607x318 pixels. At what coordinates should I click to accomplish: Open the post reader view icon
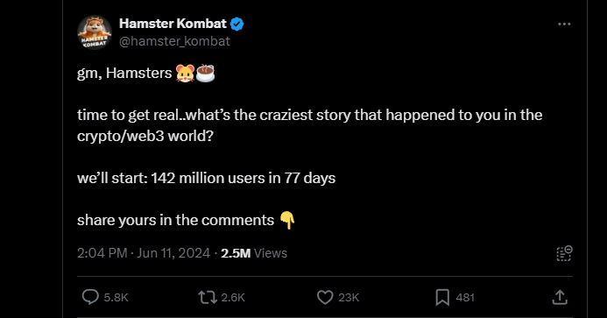tap(564, 253)
